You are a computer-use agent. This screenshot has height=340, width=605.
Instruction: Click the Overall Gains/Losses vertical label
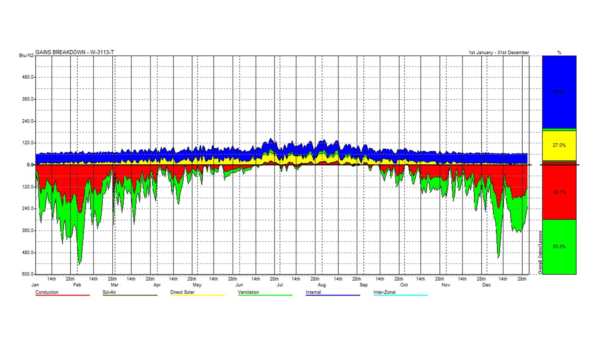click(540, 252)
